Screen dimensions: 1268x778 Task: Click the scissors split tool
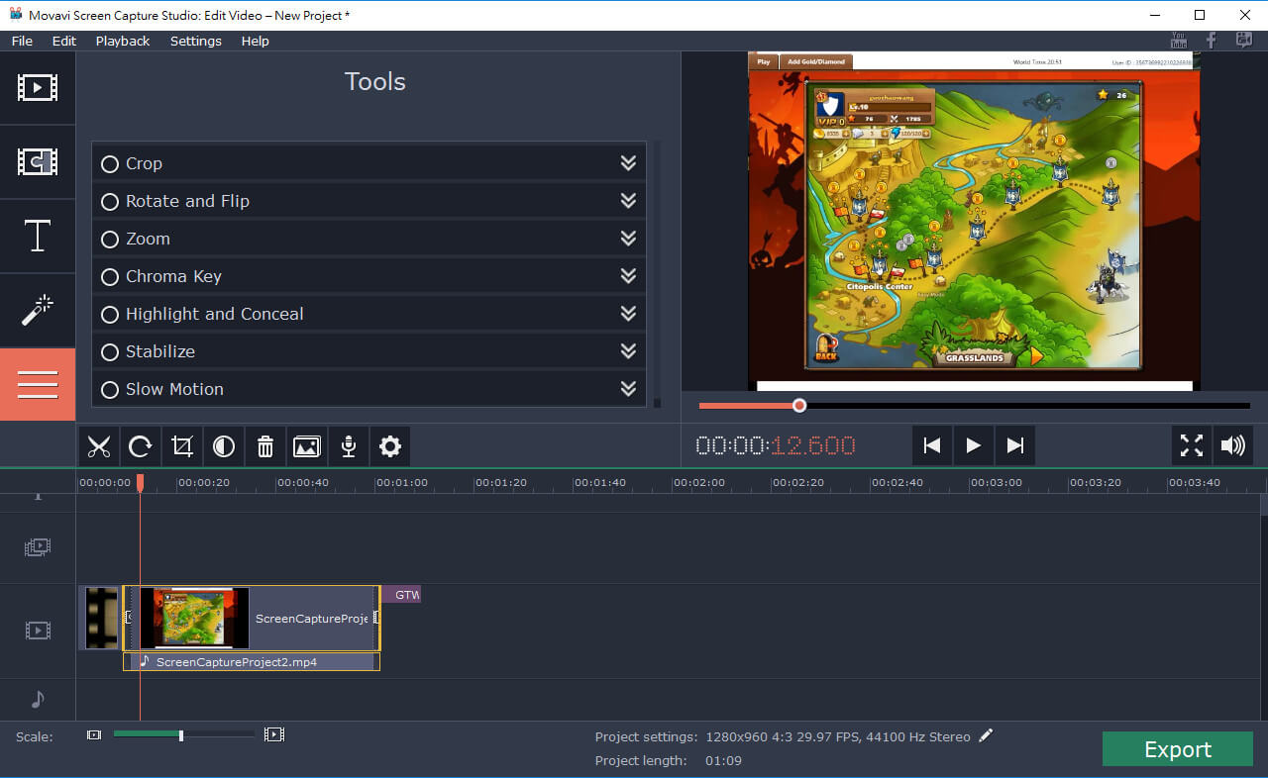pos(98,446)
